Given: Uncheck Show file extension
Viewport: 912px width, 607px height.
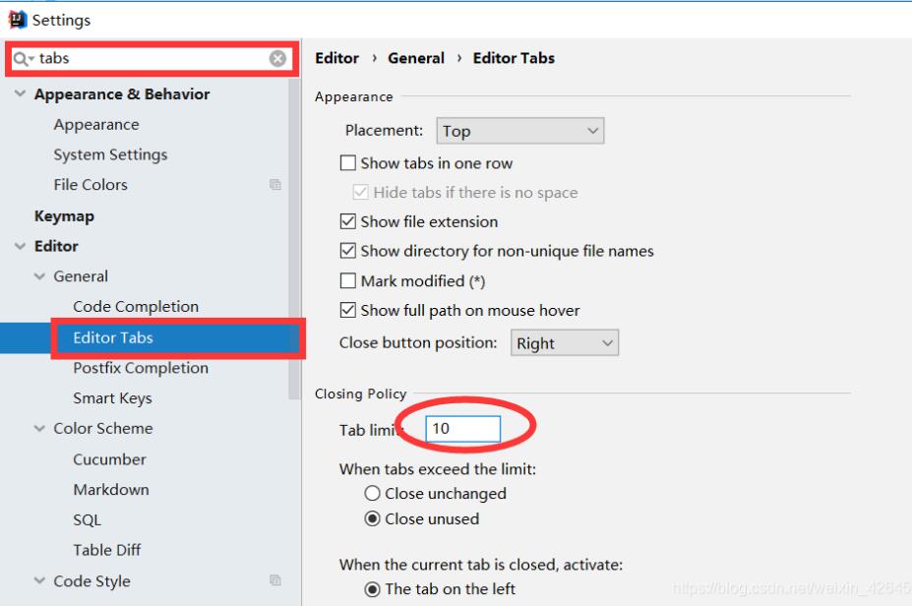Looking at the screenshot, I should click(x=347, y=221).
